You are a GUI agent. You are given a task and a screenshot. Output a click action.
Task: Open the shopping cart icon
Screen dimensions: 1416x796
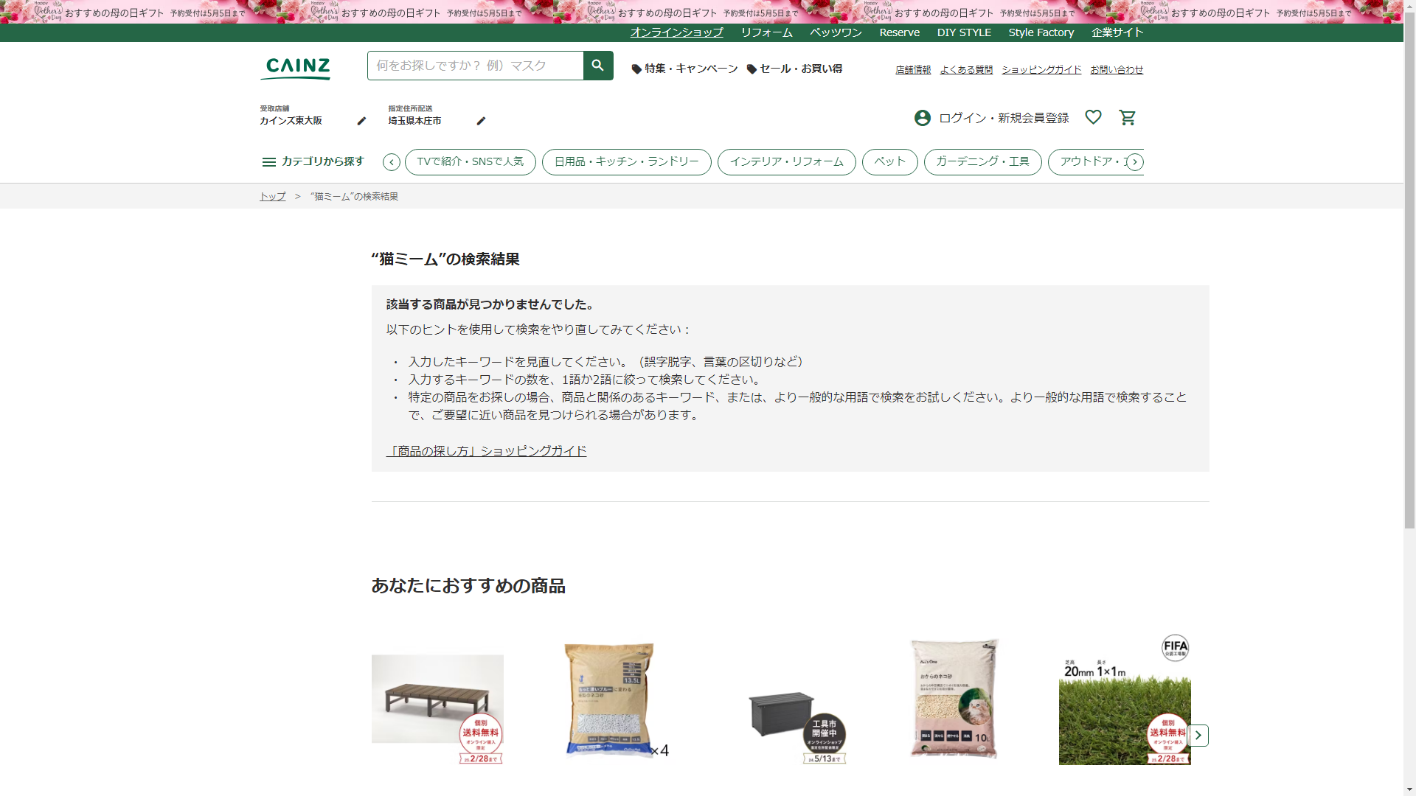(1127, 118)
